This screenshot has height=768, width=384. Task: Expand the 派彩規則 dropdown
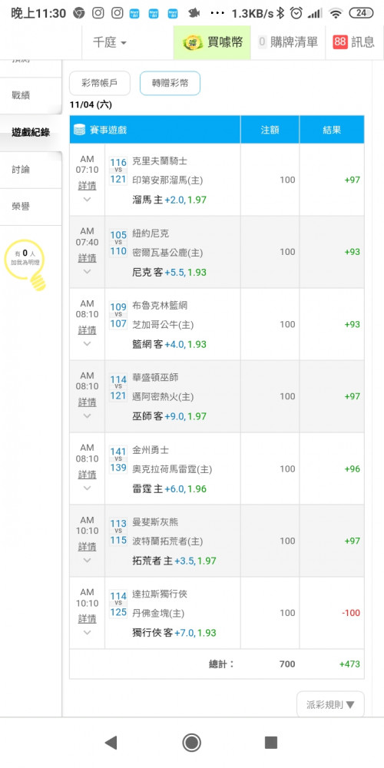330,705
